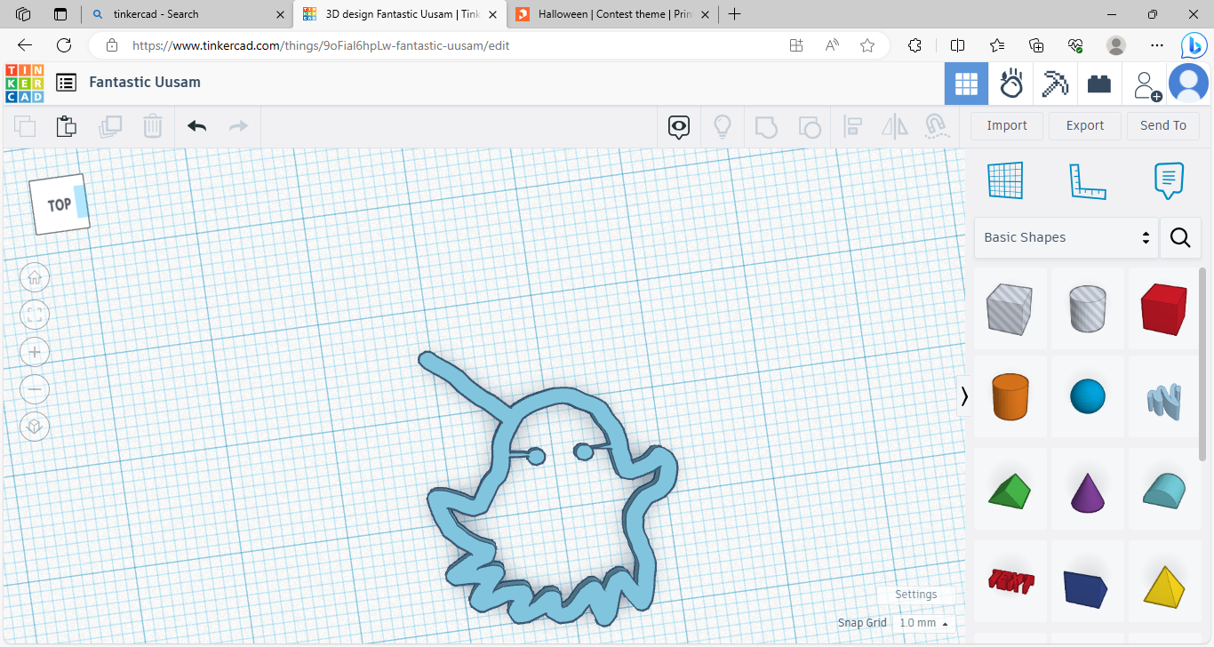1214x647 pixels.
Task: Click the Duplicate and repeat icon
Action: coord(110,126)
